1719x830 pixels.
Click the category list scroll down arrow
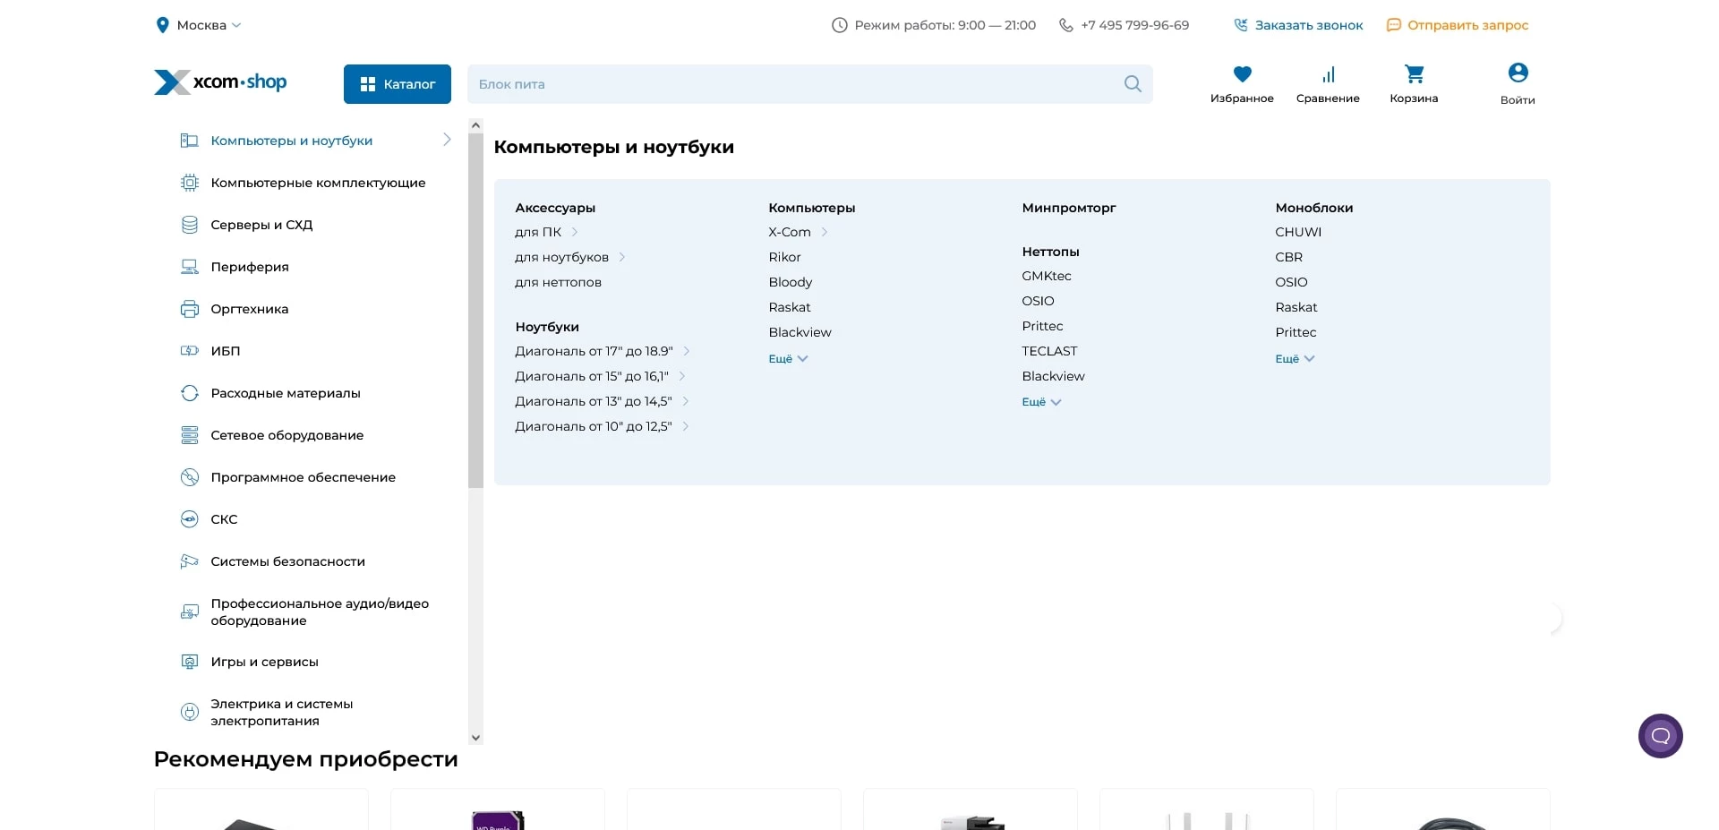pos(475,738)
